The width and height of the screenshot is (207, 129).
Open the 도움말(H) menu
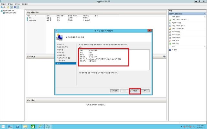click(x=25, y=4)
